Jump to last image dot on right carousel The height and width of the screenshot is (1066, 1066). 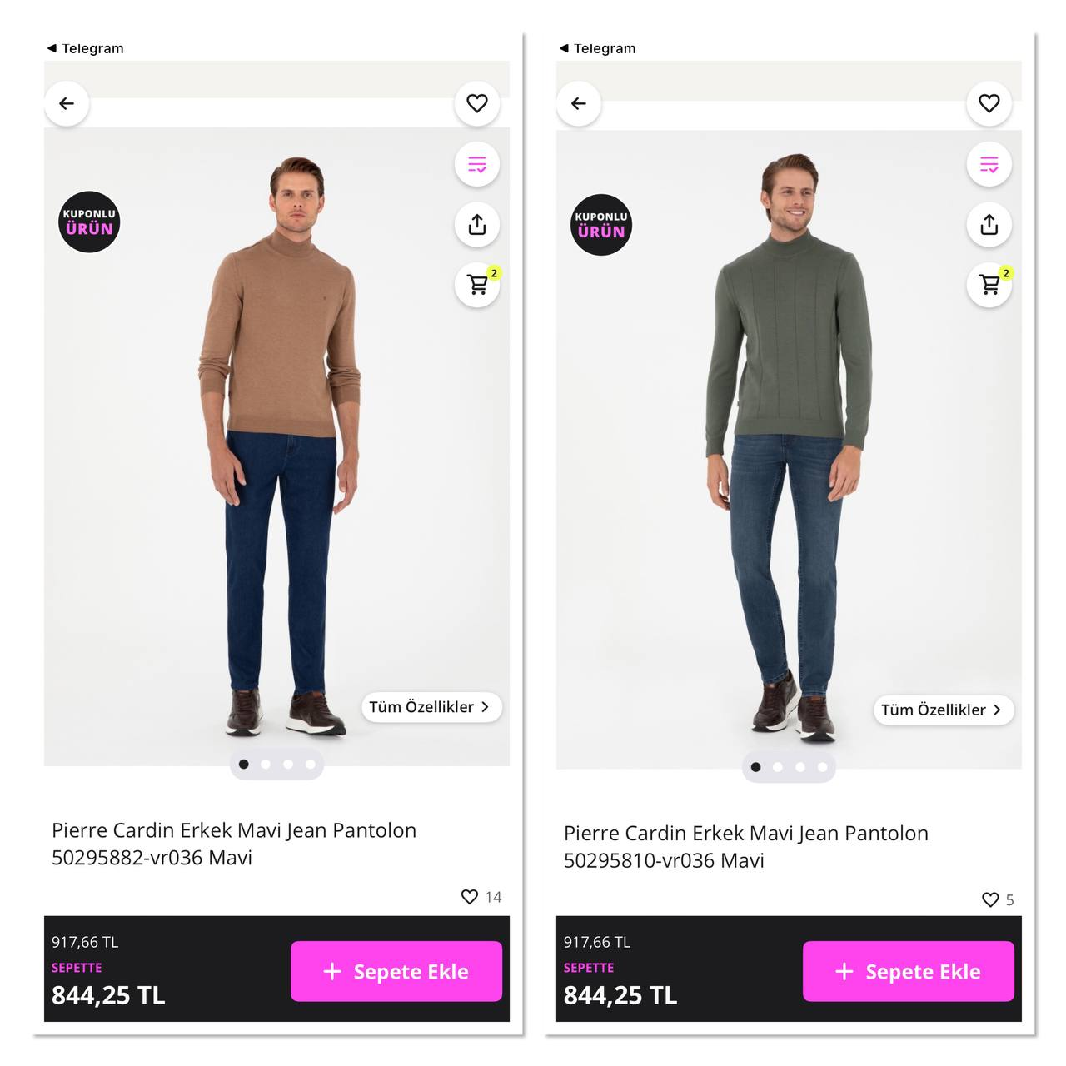pyautogui.click(x=822, y=767)
